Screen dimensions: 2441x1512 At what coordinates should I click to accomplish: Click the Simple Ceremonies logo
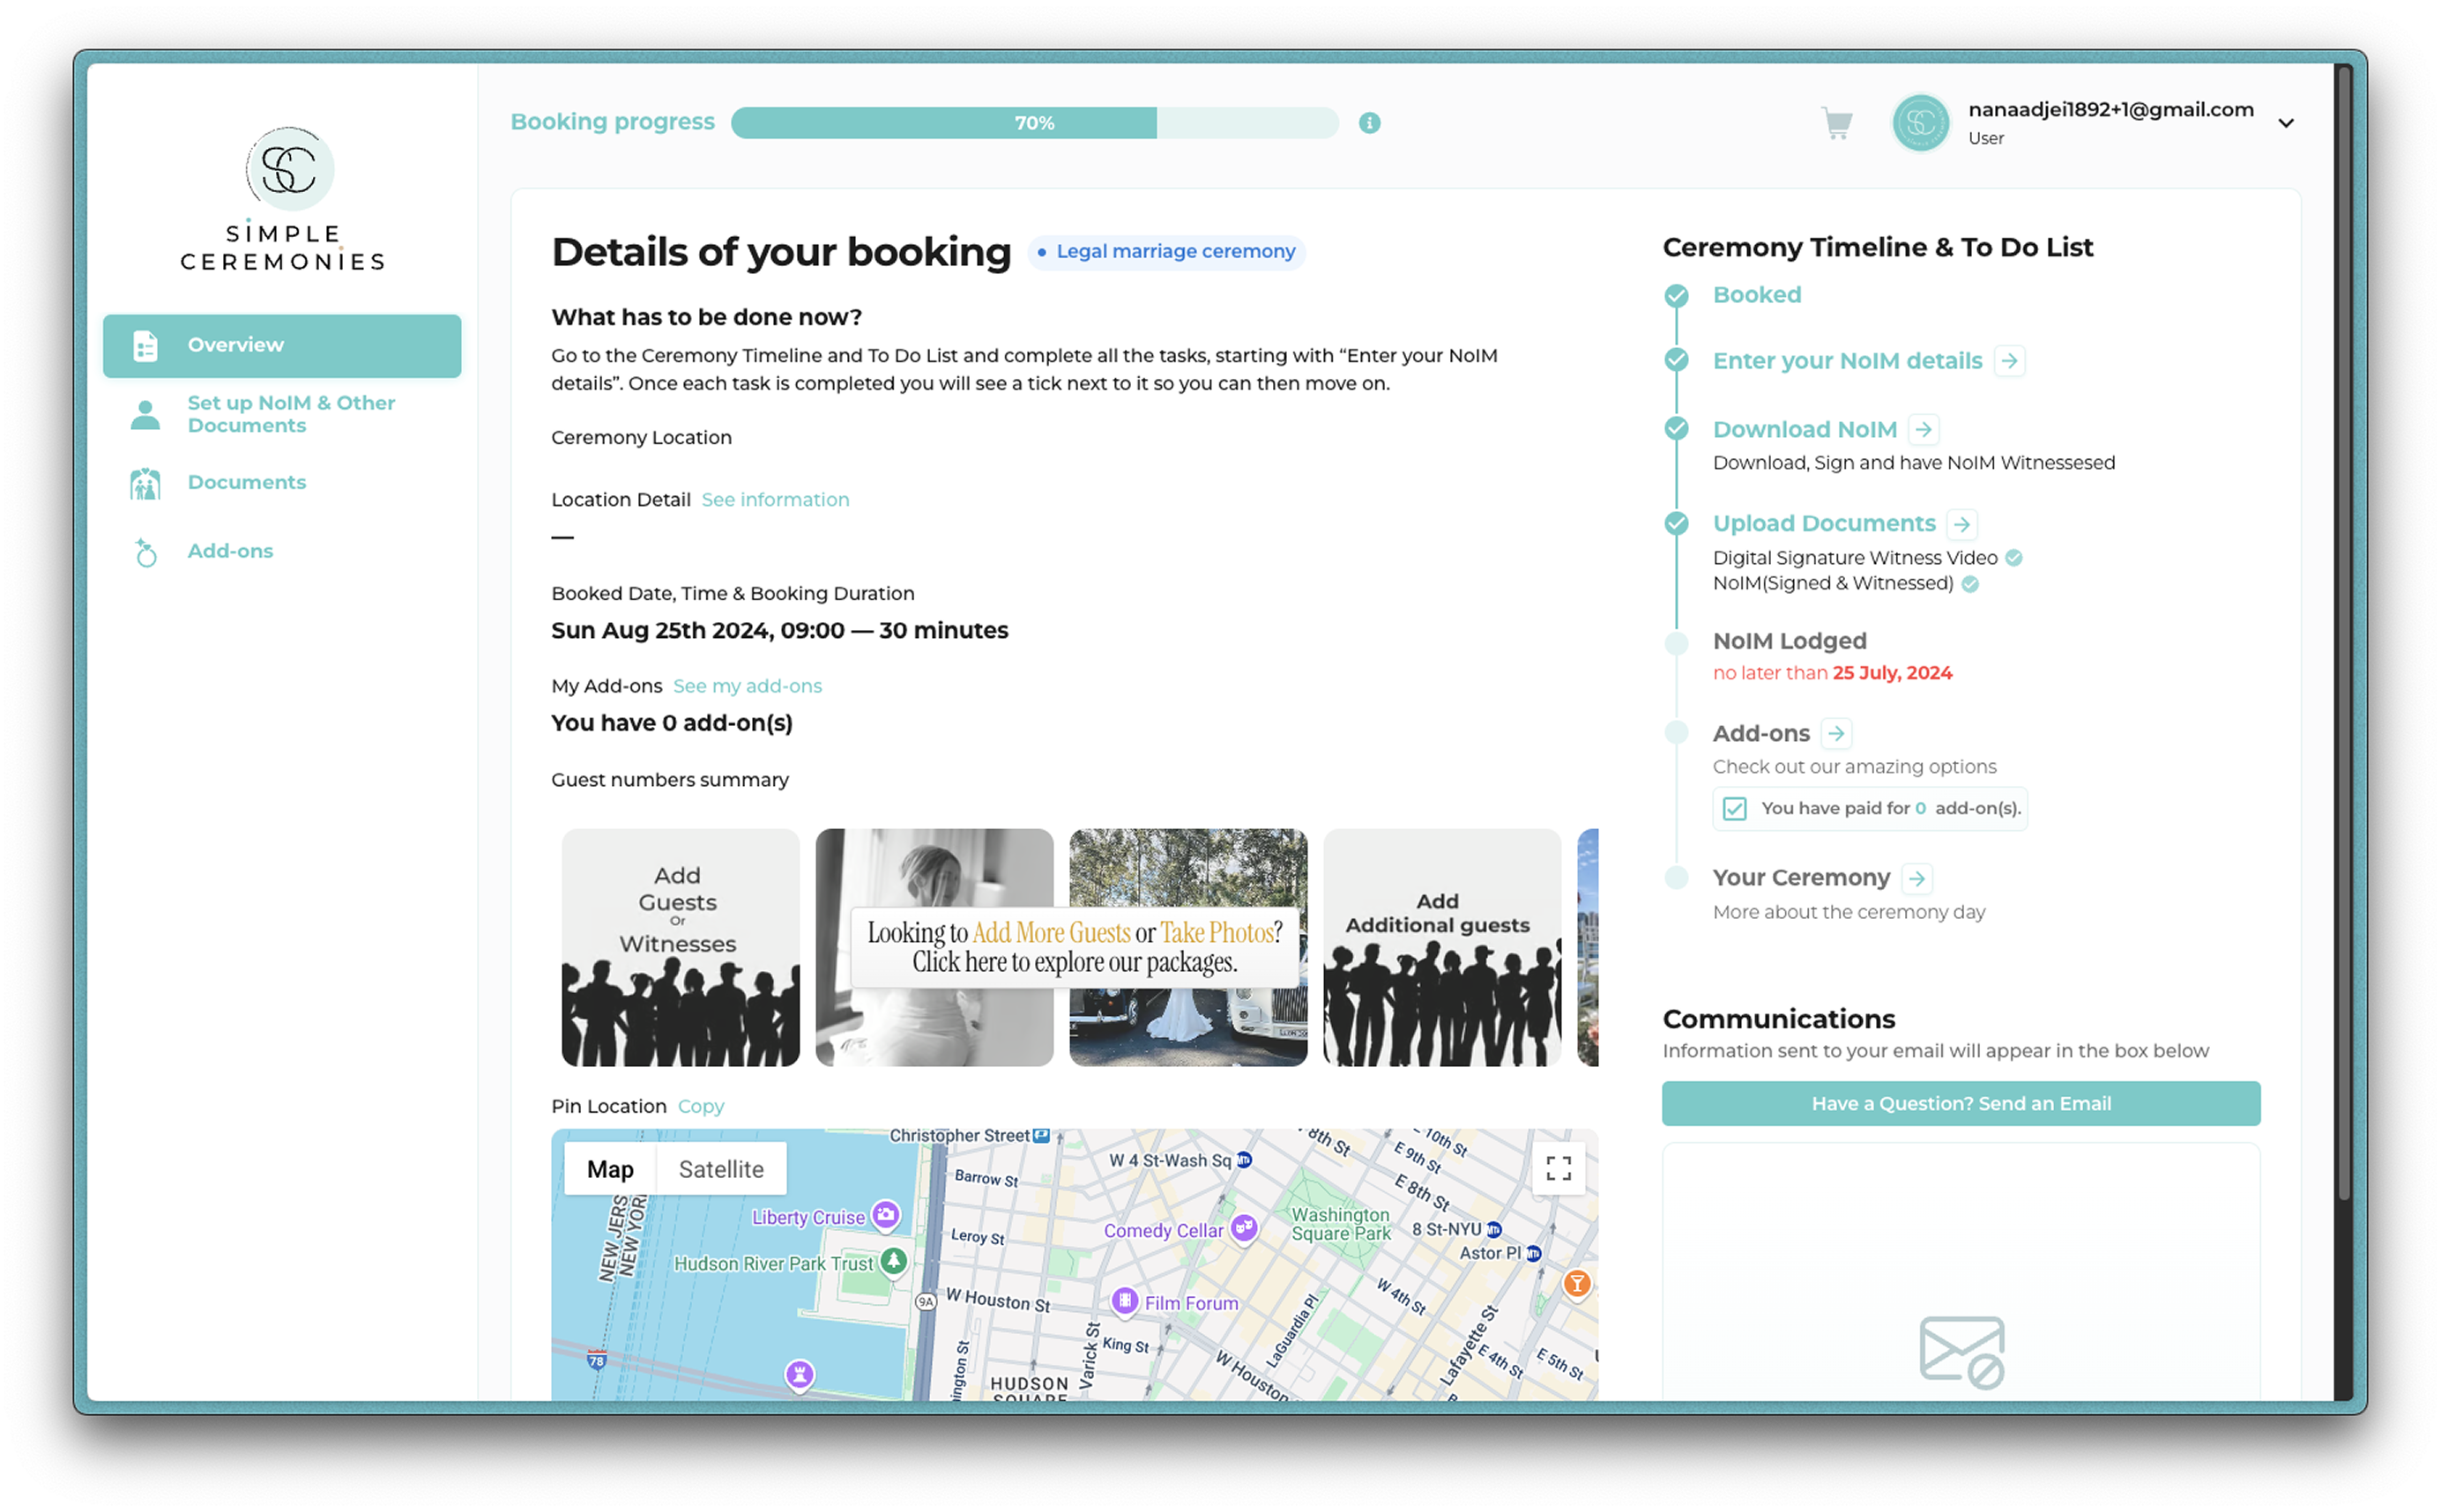pyautogui.click(x=283, y=199)
